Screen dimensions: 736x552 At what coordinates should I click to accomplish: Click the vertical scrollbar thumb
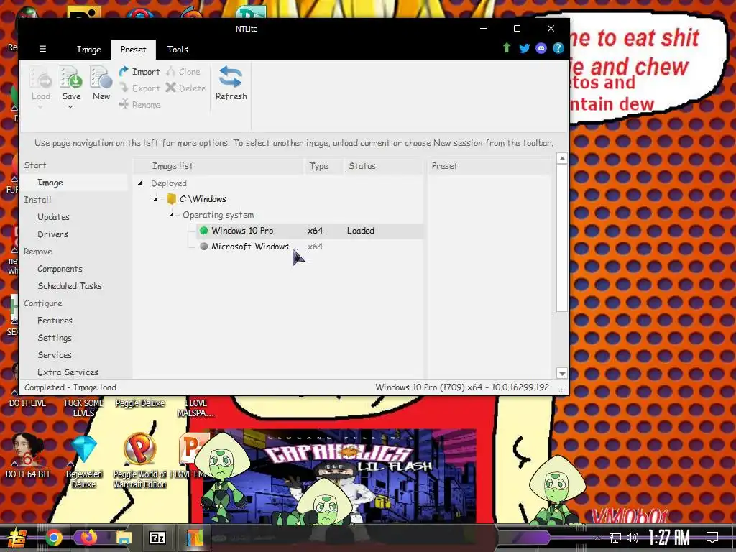tap(562, 237)
